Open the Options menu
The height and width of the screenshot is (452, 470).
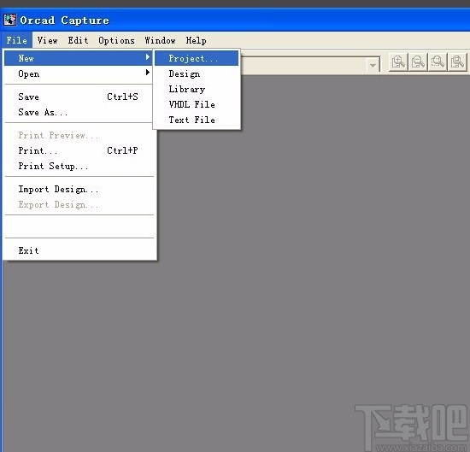tap(116, 40)
